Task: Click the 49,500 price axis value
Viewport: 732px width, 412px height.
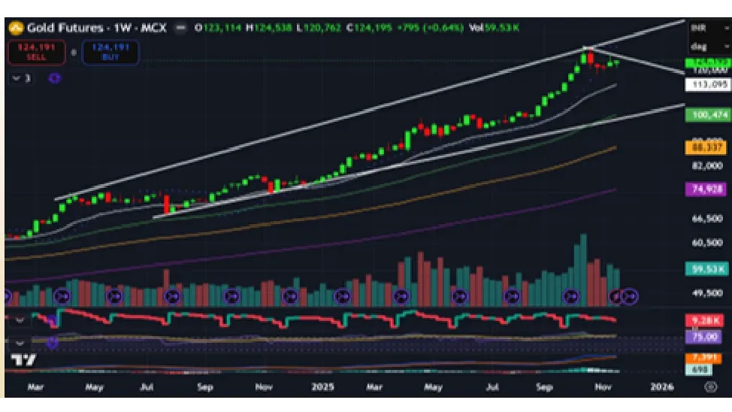Action: point(707,293)
